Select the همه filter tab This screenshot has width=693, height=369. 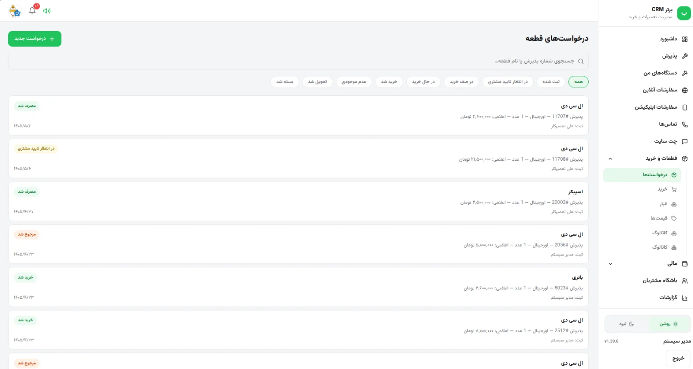578,82
